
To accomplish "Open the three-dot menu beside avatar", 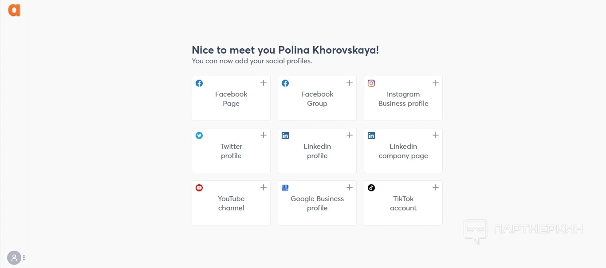I will click(24, 257).
